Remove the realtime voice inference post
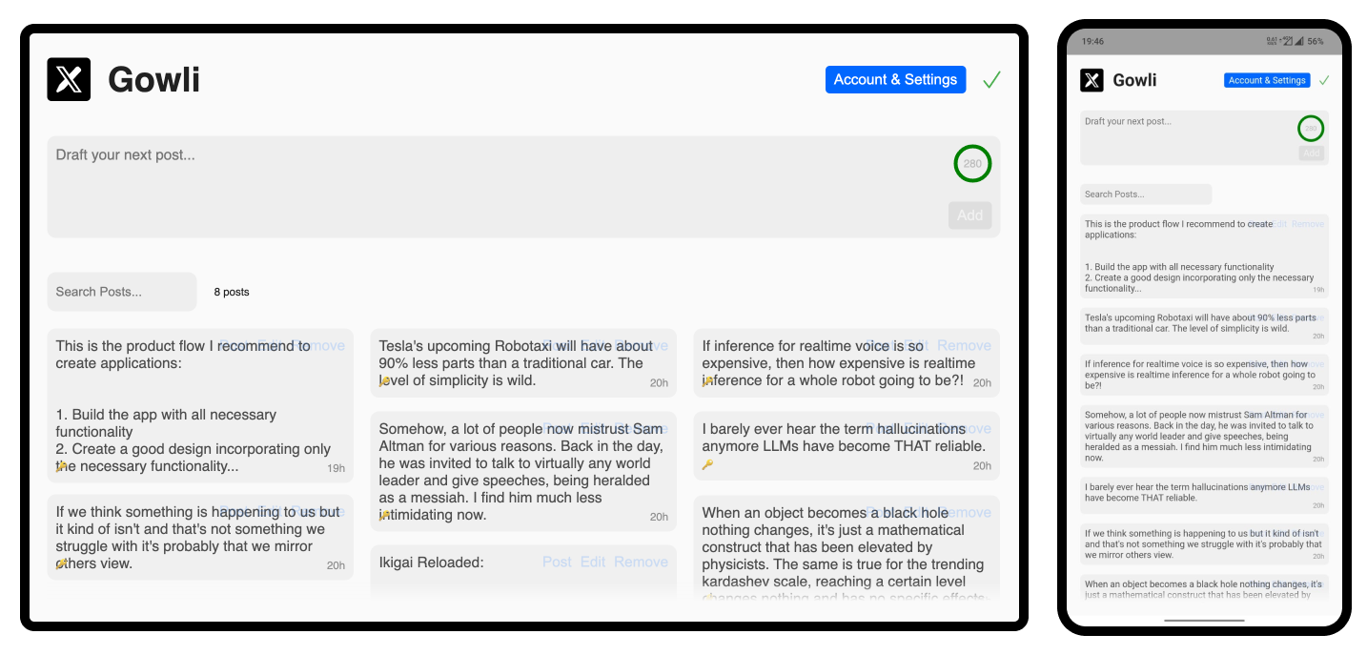This screenshot has width=1367, height=655. pos(964,345)
